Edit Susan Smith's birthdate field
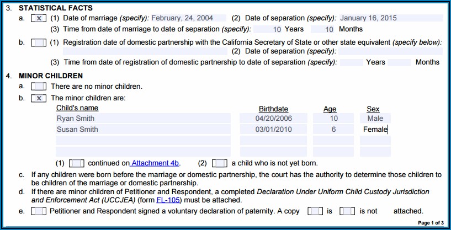This screenshot has height=230, width=451. tap(273, 130)
